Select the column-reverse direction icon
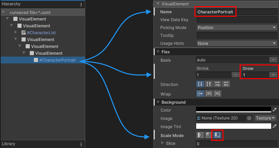This screenshot has width=279, height=148. pyautogui.click(x=208, y=84)
